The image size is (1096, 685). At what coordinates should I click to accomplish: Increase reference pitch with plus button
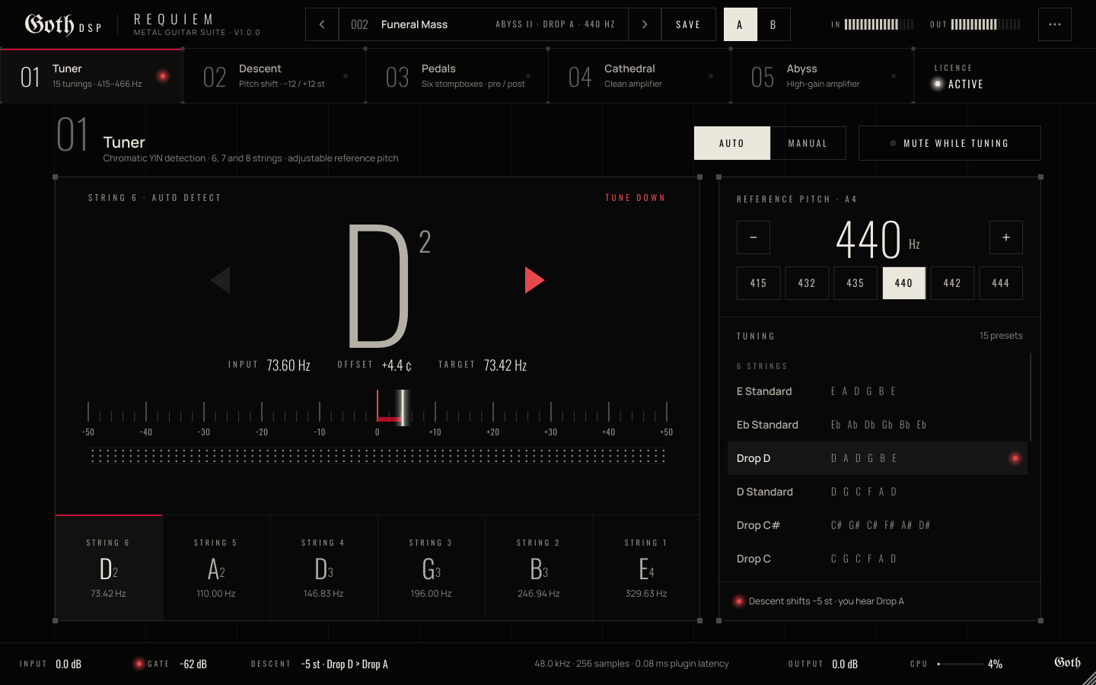1006,237
